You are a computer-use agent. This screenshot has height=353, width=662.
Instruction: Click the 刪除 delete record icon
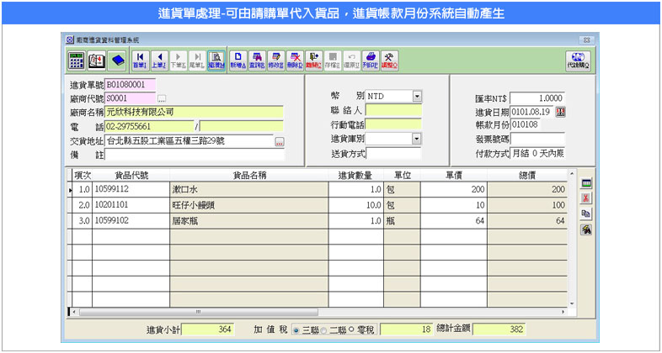pos(296,60)
